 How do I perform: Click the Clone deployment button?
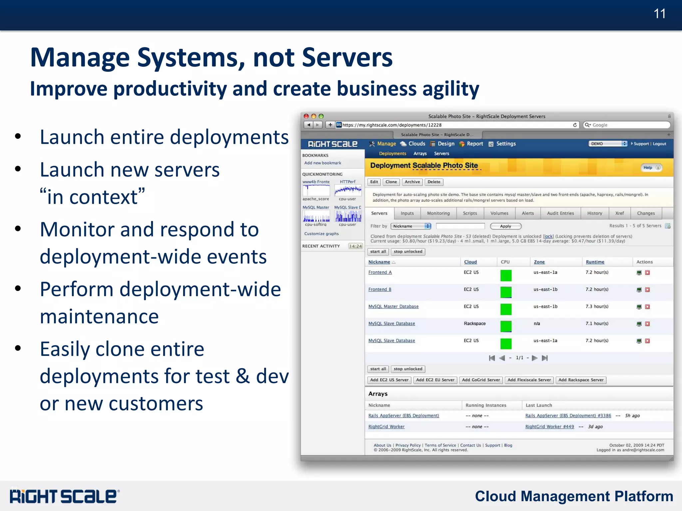point(391,182)
